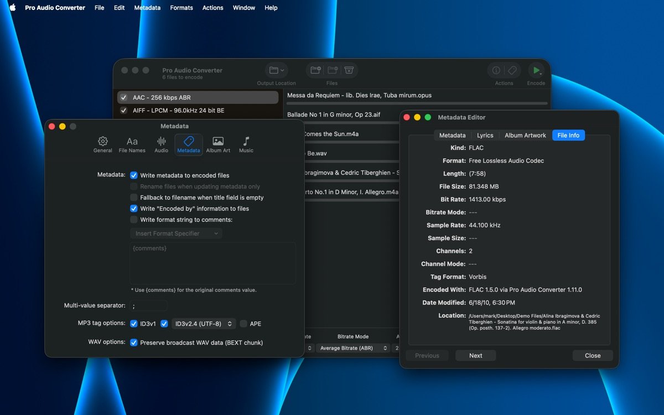This screenshot has width=664, height=415.
Task: Toggle Preserve broadcast WAV data checkbox
Action: 134,343
